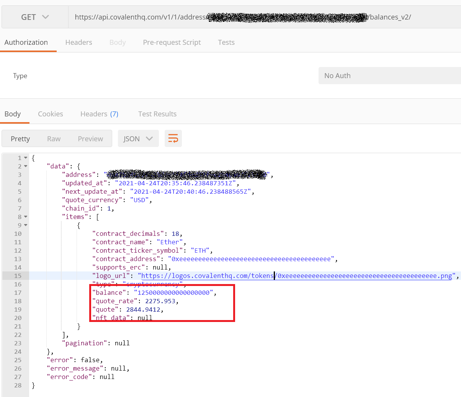The height and width of the screenshot is (397, 461).
Task: Click the contract_address 0xeeee value
Action: tap(251, 259)
